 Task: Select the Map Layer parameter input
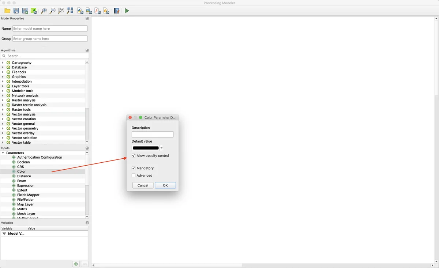coord(25,204)
